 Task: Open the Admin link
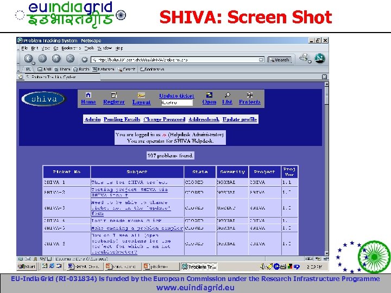pyautogui.click(x=92, y=119)
